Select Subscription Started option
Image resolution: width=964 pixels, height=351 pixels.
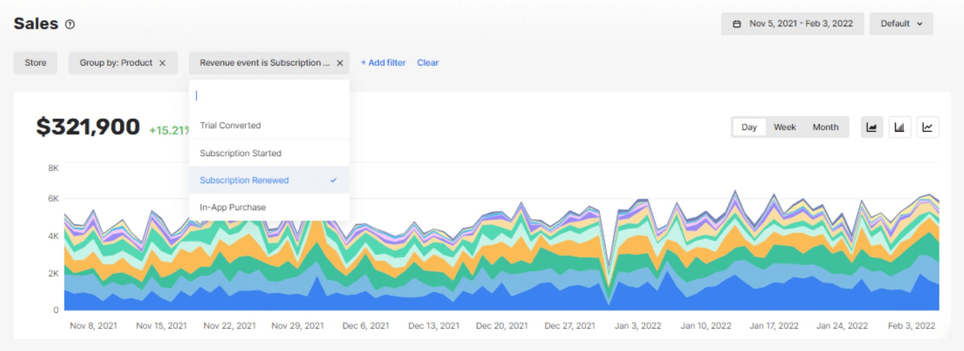(269, 153)
